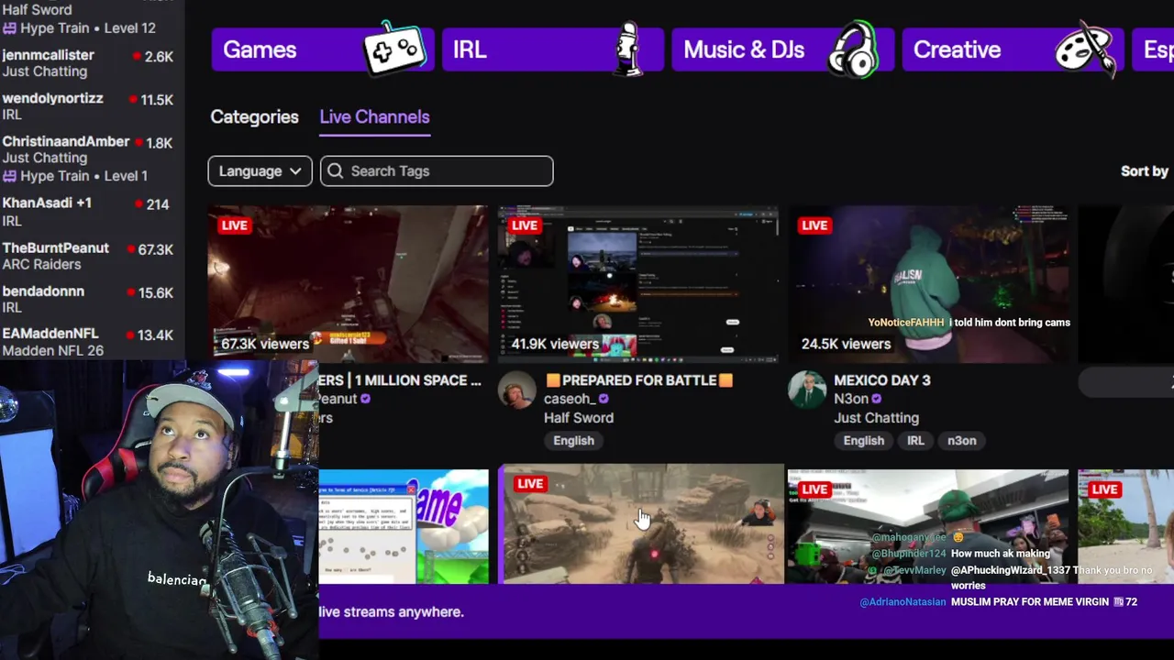Image resolution: width=1174 pixels, height=660 pixels.
Task: Click the English tag under N3on stream
Action: tap(863, 440)
